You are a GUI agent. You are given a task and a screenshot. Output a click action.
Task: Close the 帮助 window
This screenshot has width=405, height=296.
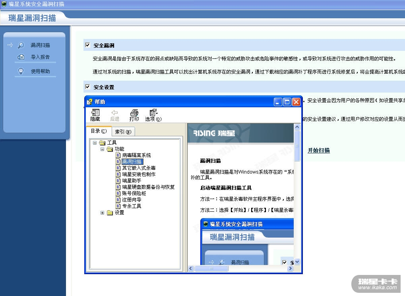296,102
